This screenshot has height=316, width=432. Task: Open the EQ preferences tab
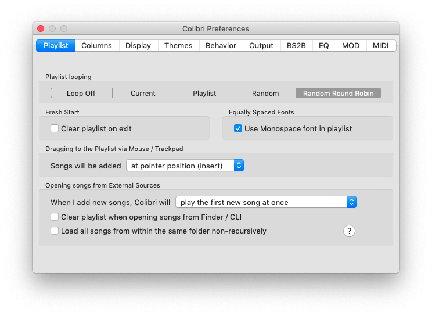click(324, 45)
